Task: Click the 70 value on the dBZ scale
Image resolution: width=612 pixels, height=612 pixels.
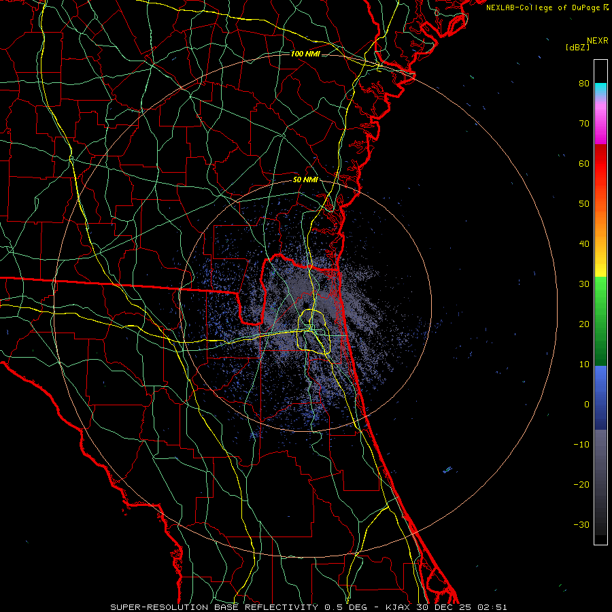Action: click(584, 124)
